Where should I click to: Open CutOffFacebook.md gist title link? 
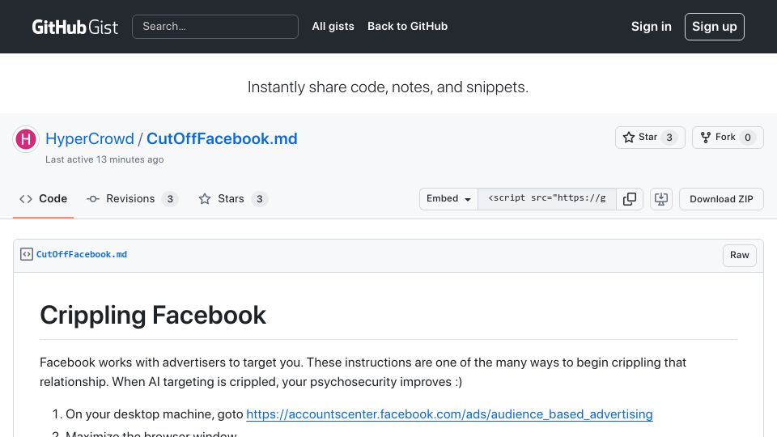point(222,138)
